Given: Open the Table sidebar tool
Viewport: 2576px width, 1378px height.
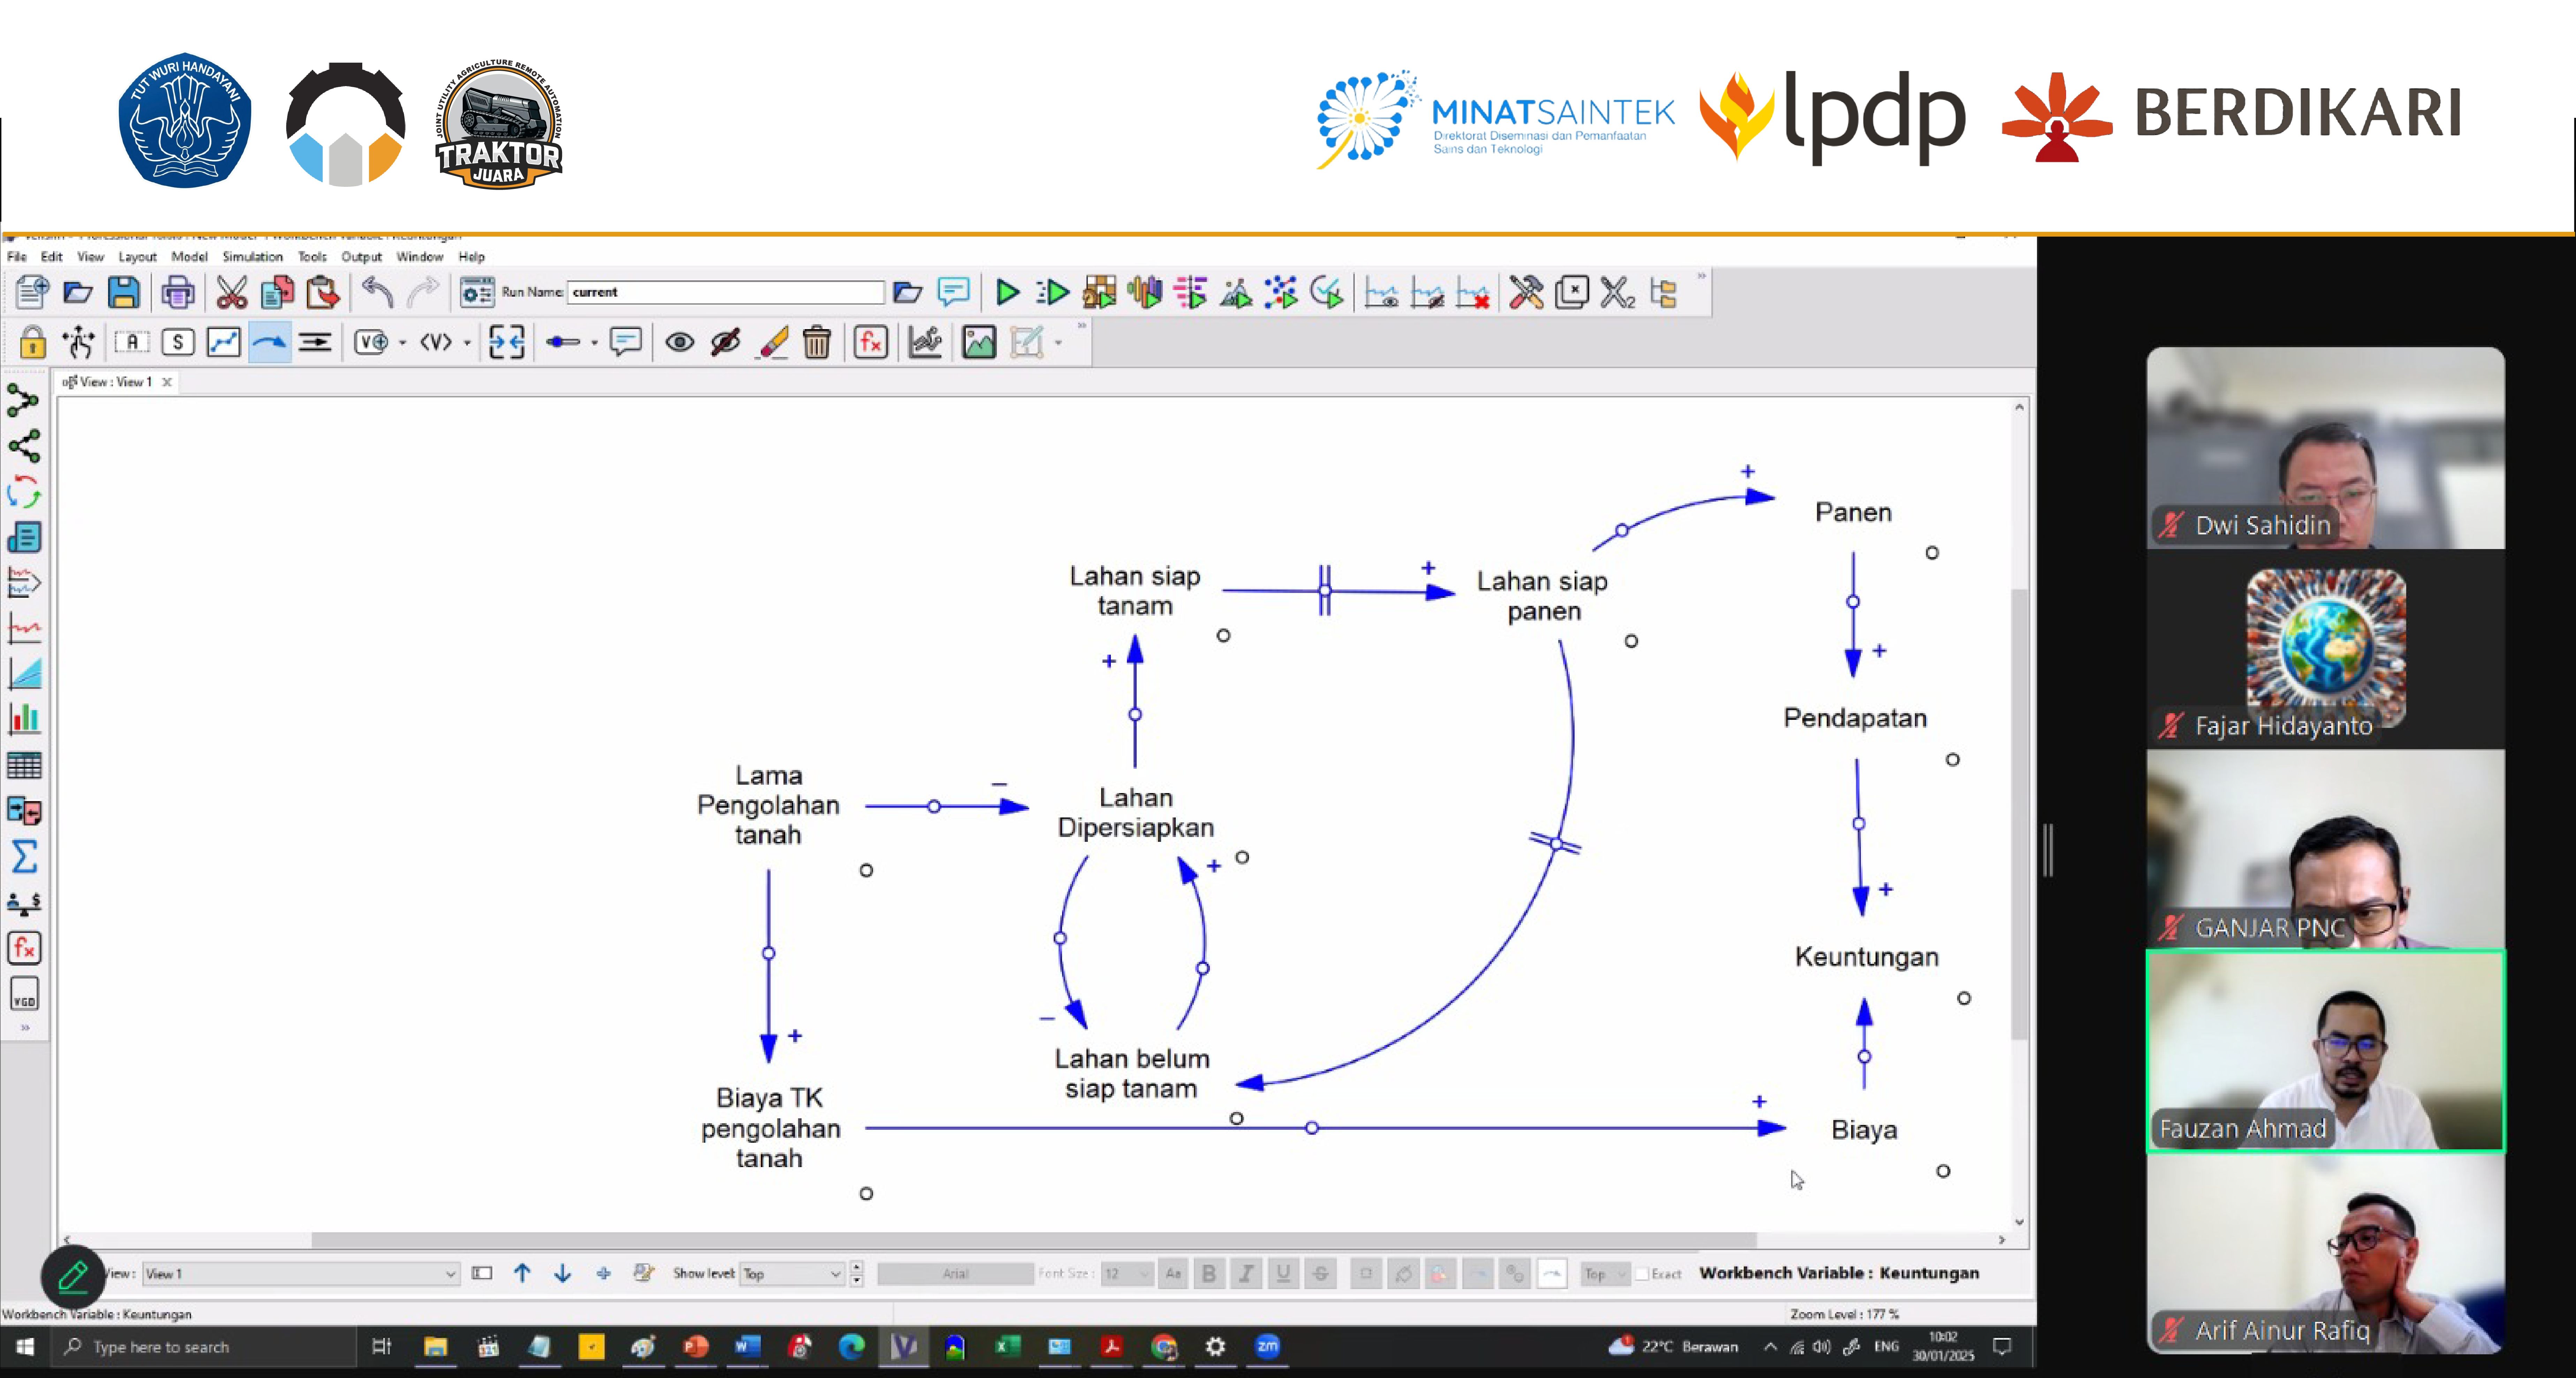Looking at the screenshot, I should pos(24,765).
